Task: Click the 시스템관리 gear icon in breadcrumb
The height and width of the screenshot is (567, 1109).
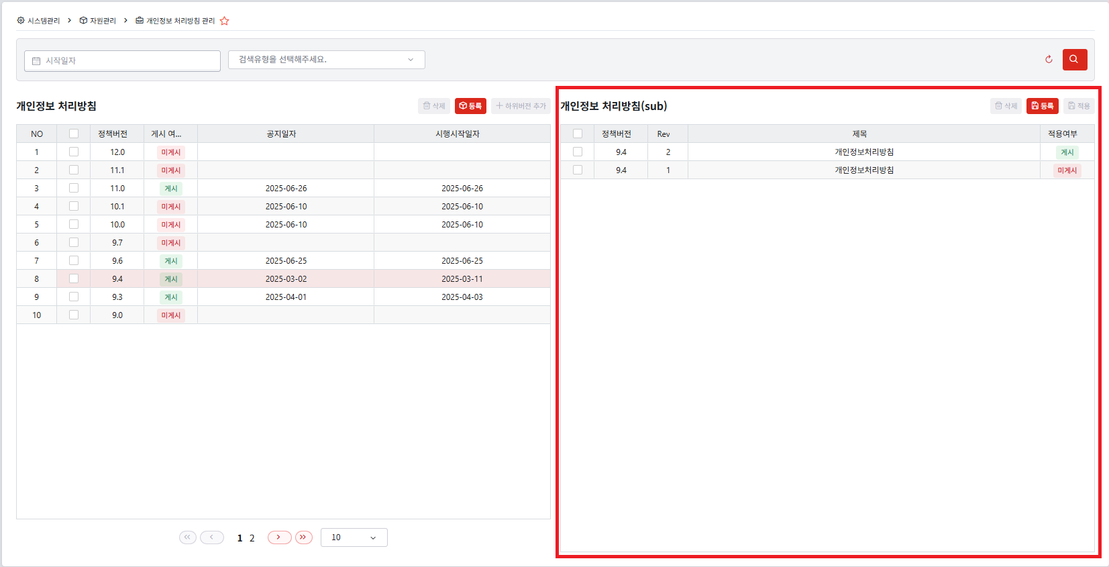Action: point(20,21)
